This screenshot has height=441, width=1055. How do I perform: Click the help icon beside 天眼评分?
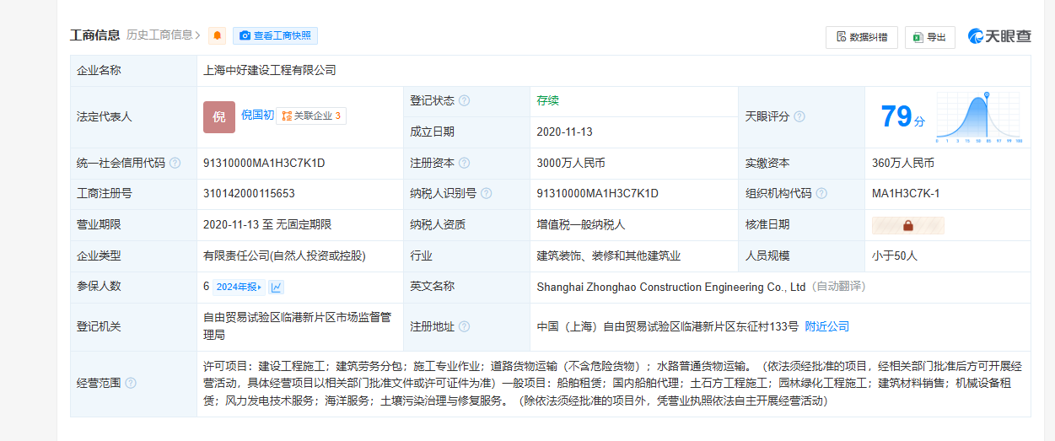(799, 116)
